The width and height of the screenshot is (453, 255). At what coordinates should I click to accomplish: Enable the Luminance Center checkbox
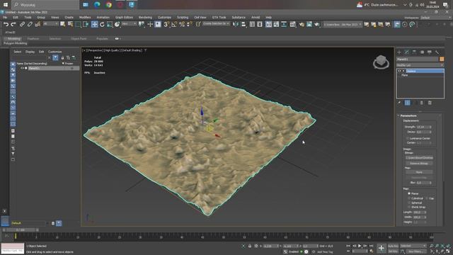(408, 138)
